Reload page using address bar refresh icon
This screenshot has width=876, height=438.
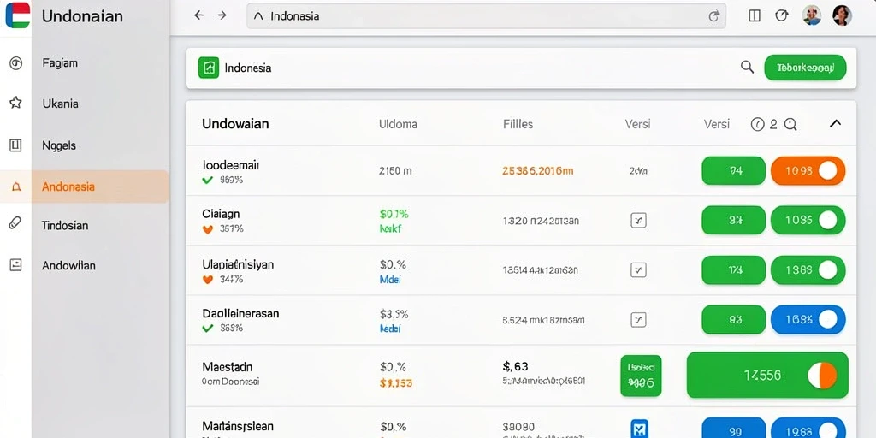point(713,16)
